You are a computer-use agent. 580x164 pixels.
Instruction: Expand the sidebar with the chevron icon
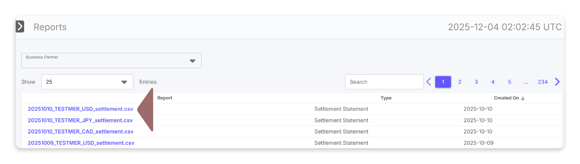(20, 27)
